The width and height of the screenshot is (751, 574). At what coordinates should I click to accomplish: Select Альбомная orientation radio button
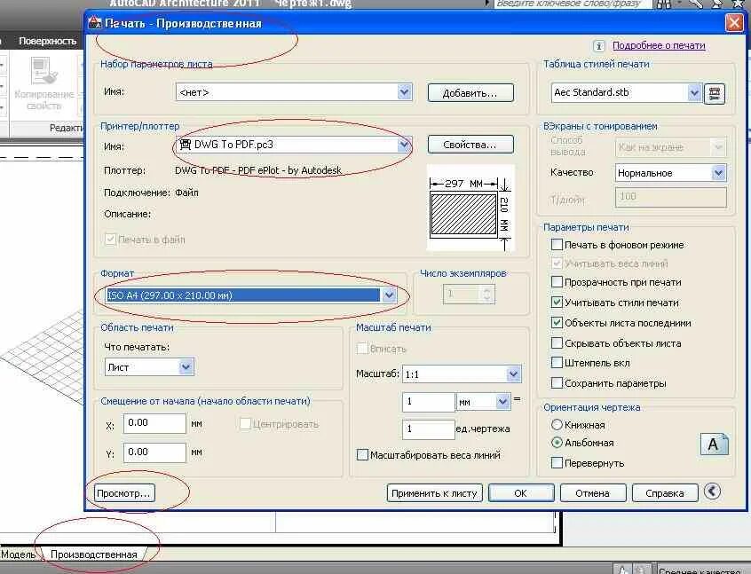(557, 443)
